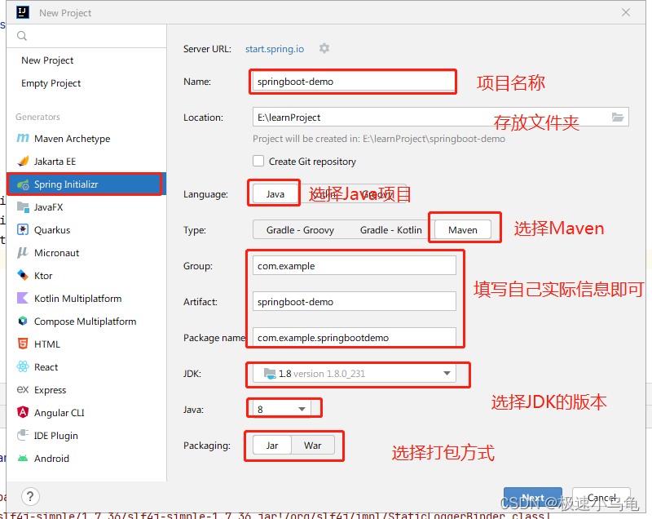Screen dimensions: 652x519
Task: Choose Gradle - Groovy project type
Action: (300, 230)
